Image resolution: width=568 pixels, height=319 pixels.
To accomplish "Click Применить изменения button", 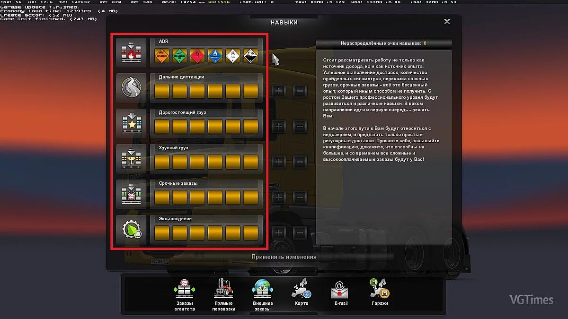I will [284, 257].
